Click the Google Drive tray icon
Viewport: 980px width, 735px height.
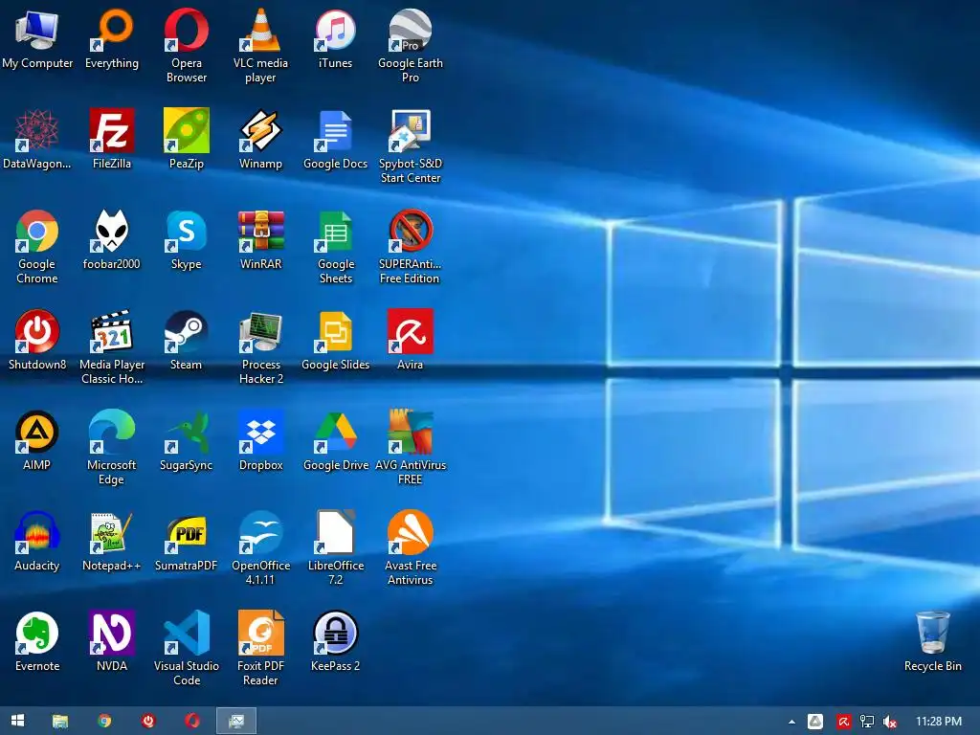click(x=815, y=722)
